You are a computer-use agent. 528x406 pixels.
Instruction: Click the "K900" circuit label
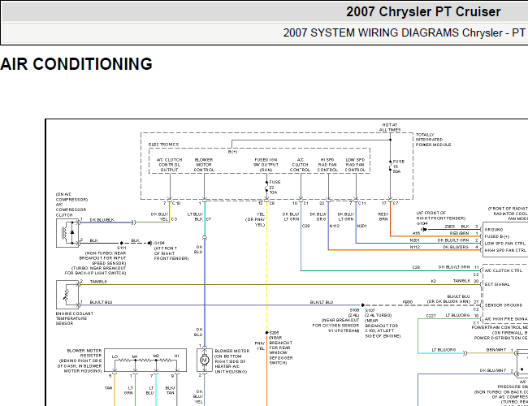click(408, 302)
